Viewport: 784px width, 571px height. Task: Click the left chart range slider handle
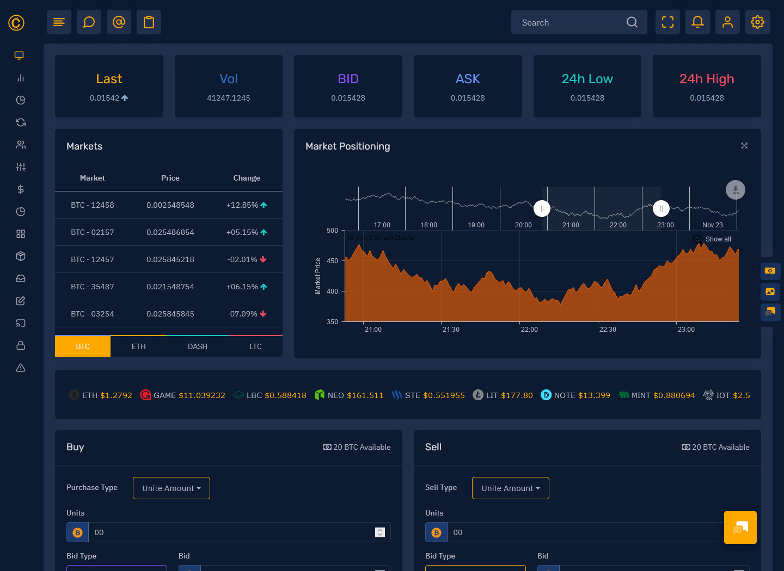coord(542,208)
